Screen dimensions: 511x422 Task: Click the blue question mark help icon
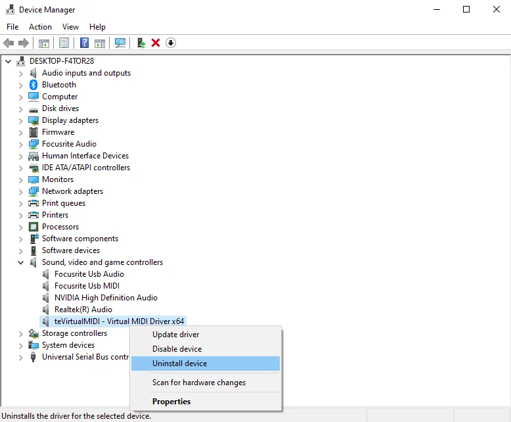click(x=84, y=43)
